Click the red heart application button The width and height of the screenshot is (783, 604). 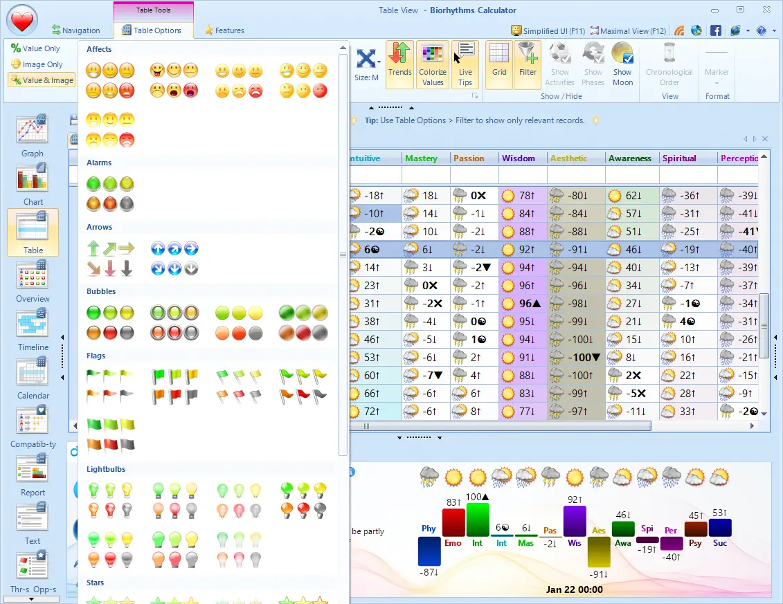point(22,21)
